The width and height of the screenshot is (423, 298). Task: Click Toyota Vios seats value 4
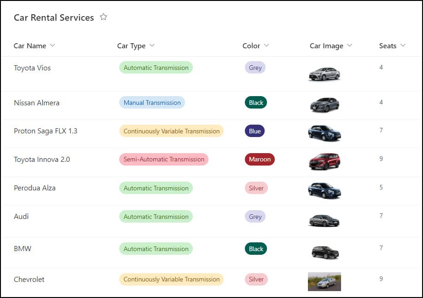[x=381, y=67]
